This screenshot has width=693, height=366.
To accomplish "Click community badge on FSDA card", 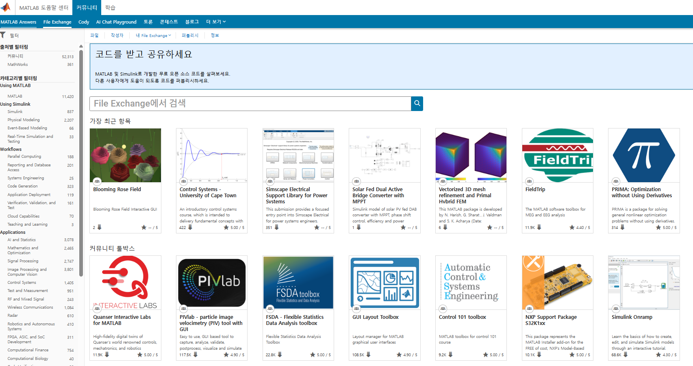I will point(270,309).
